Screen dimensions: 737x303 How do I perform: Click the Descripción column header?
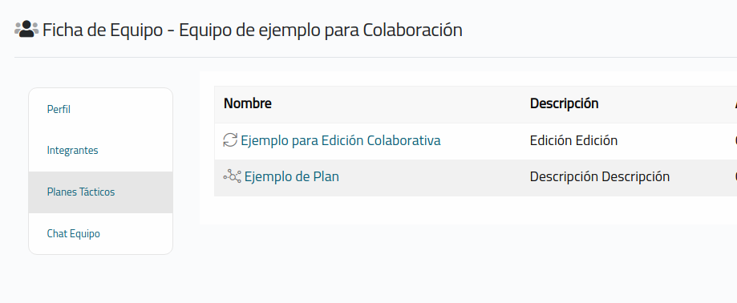click(564, 103)
